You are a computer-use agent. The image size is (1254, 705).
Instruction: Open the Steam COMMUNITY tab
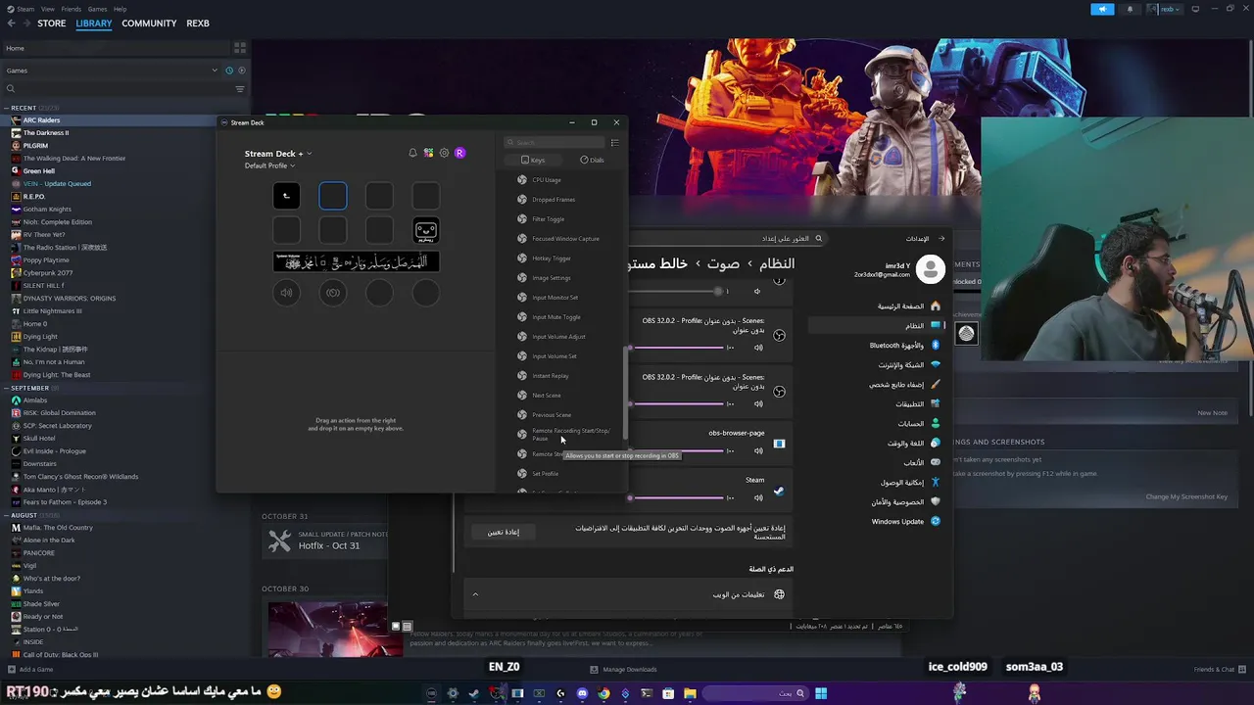149,23
